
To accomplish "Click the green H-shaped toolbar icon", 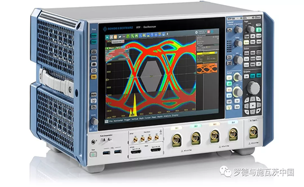I will pyautogui.click(x=136, y=36).
